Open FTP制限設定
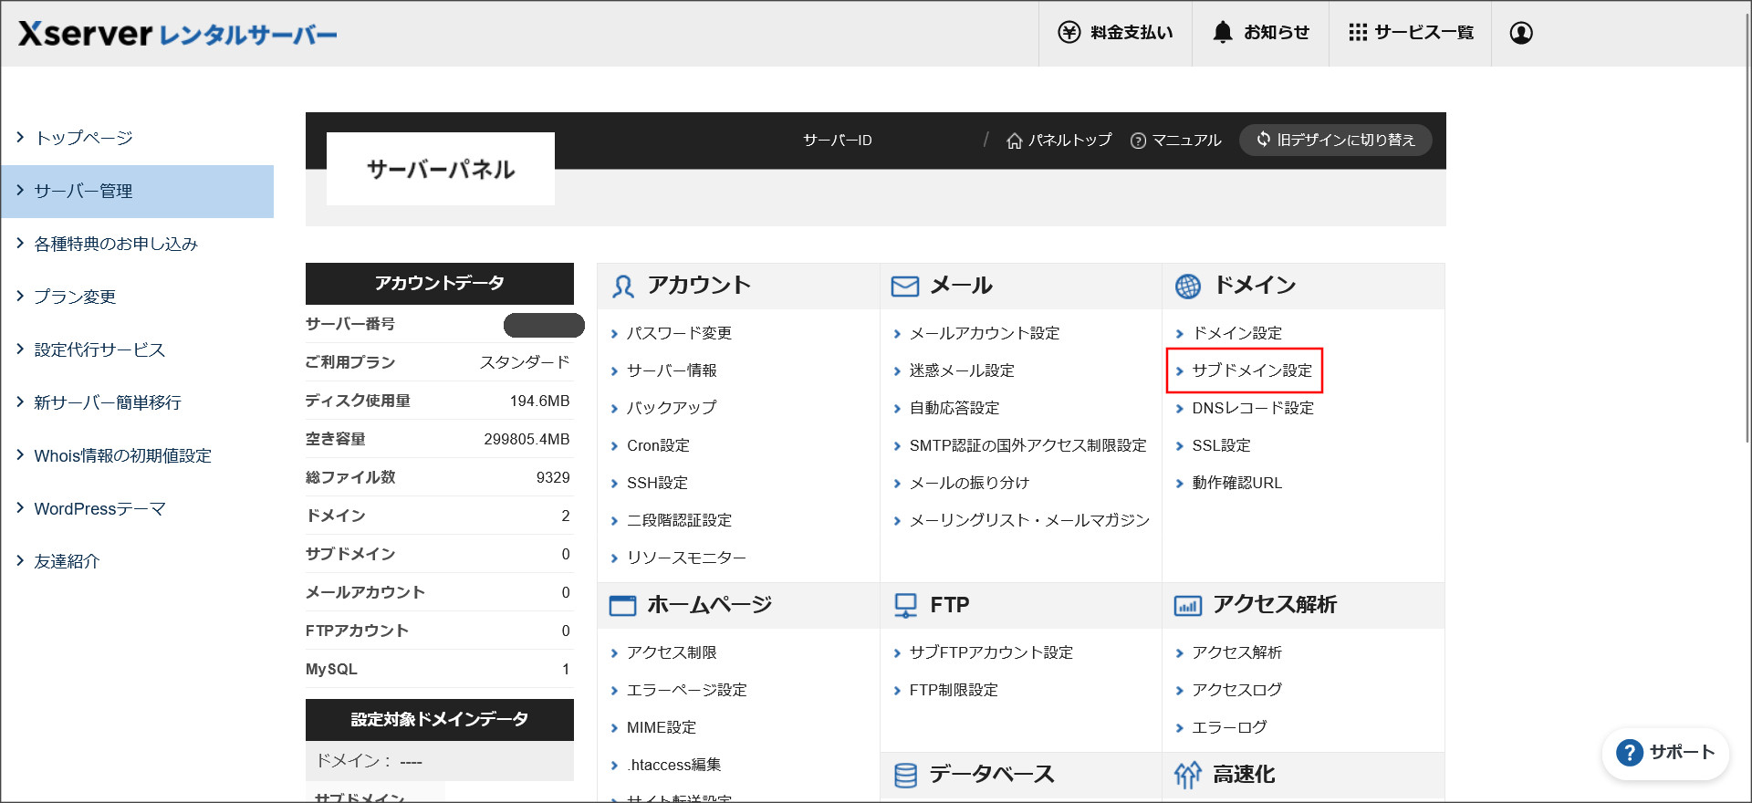The height and width of the screenshot is (803, 1752). coord(954,690)
